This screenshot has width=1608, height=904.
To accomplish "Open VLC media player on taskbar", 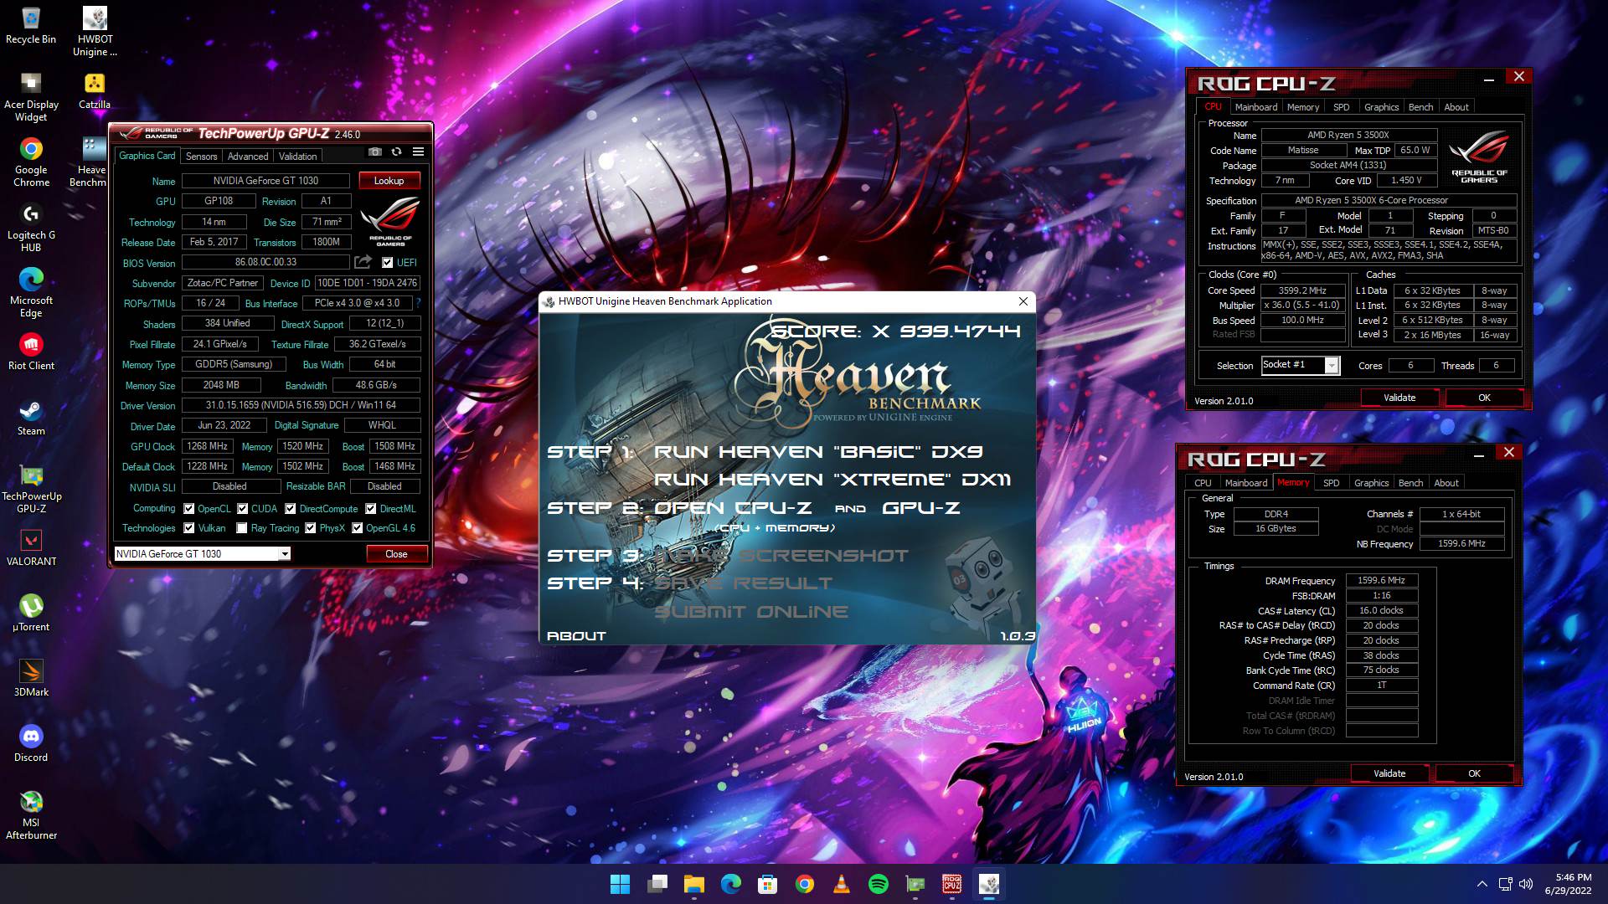I will 842,884.
